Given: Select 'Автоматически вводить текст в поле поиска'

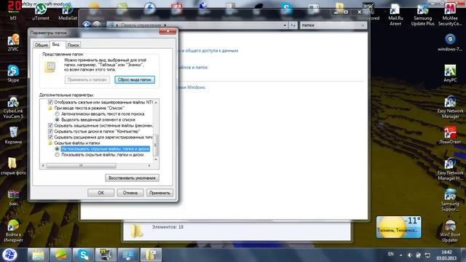Looking at the screenshot, I should 57,114.
